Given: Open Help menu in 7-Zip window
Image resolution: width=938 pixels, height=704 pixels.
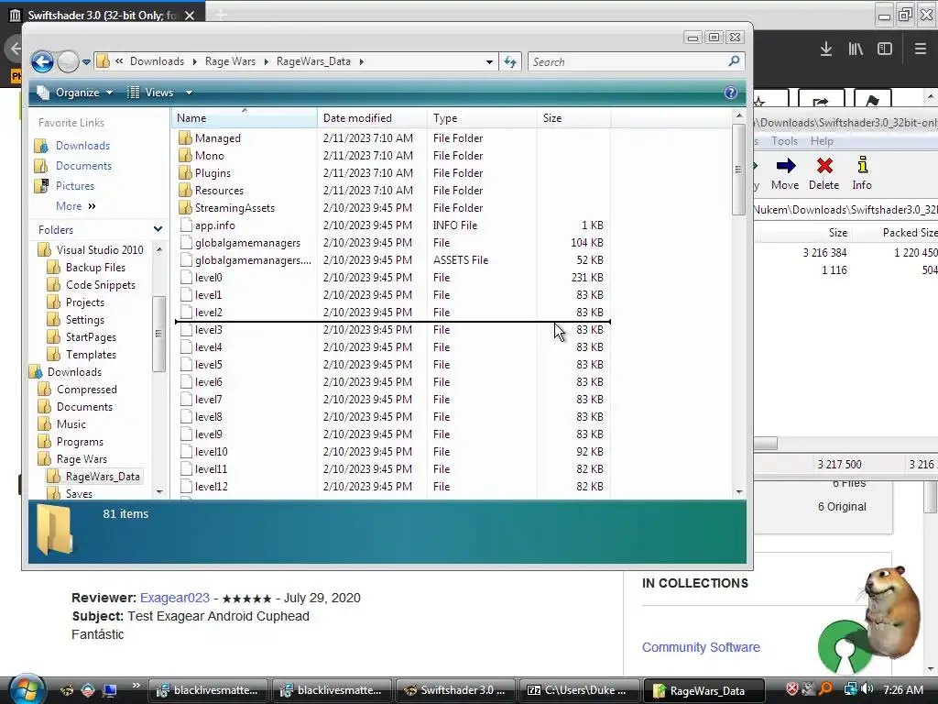Looking at the screenshot, I should [822, 140].
